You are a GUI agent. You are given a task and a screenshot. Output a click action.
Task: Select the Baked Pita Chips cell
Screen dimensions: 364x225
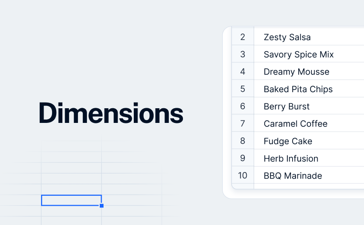pos(309,89)
